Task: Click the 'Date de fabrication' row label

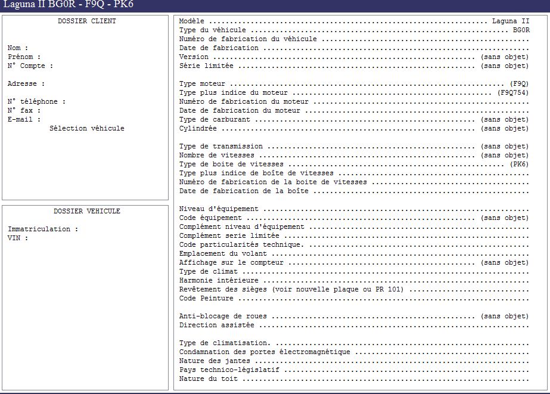Action: click(x=219, y=48)
